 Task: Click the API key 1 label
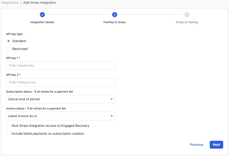(13, 58)
